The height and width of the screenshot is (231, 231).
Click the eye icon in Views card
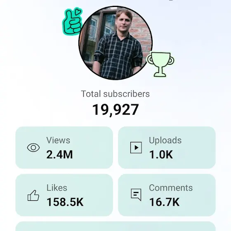click(33, 148)
